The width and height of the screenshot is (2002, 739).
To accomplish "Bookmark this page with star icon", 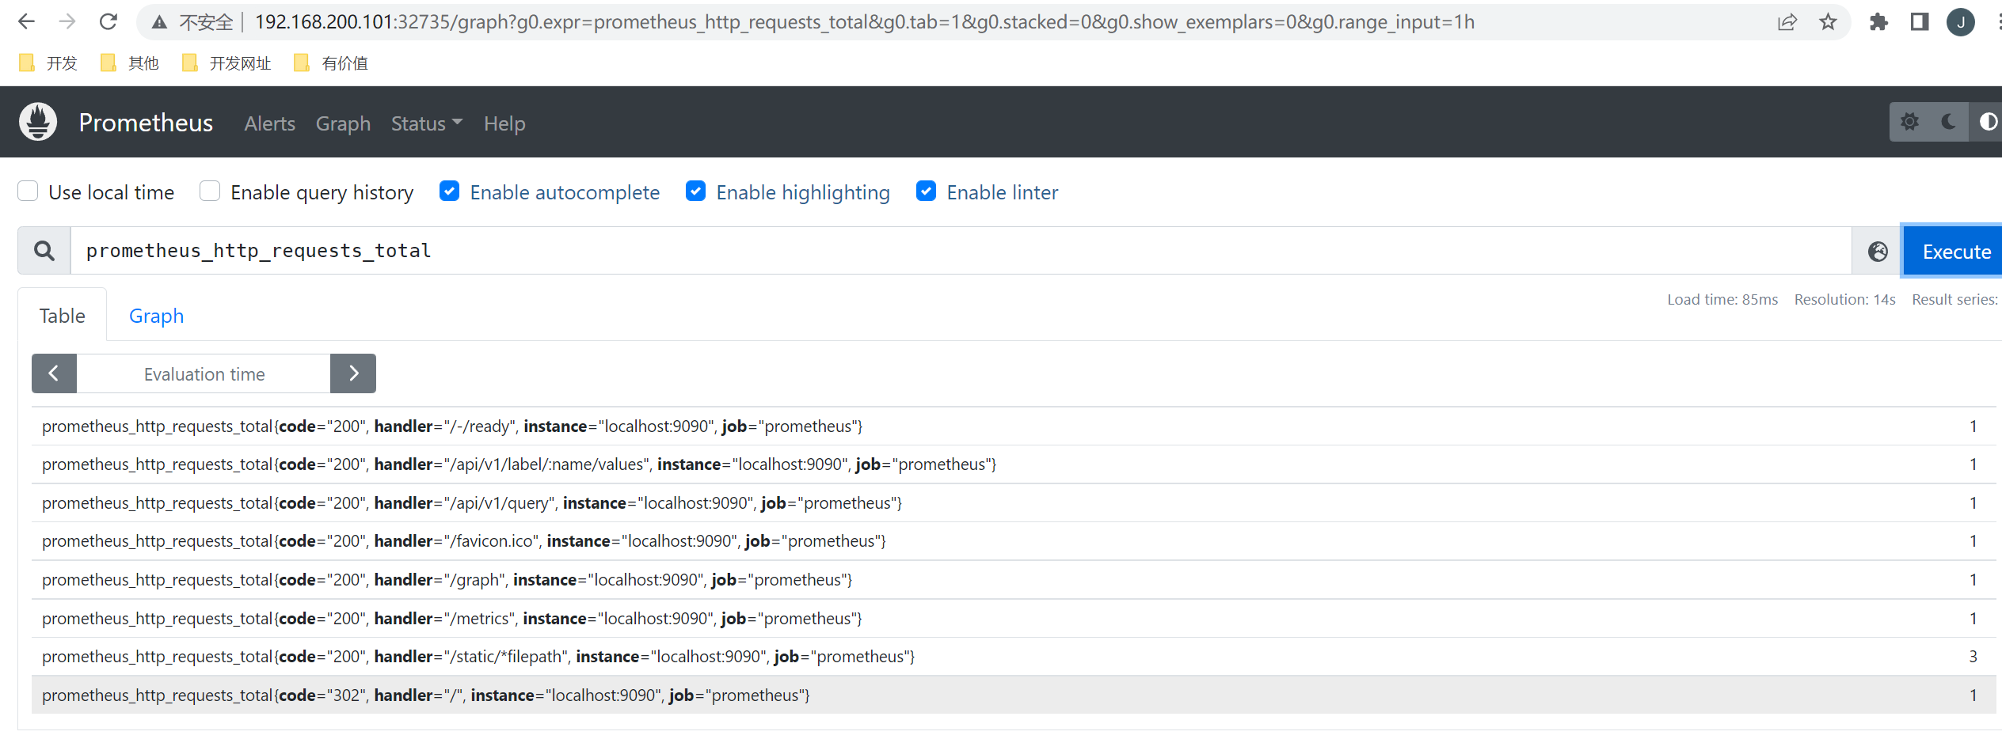I will click(1828, 21).
